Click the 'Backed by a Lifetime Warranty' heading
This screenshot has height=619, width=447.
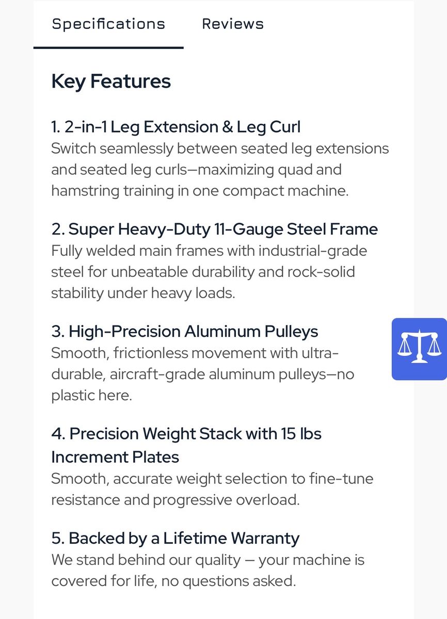pyautogui.click(x=175, y=538)
